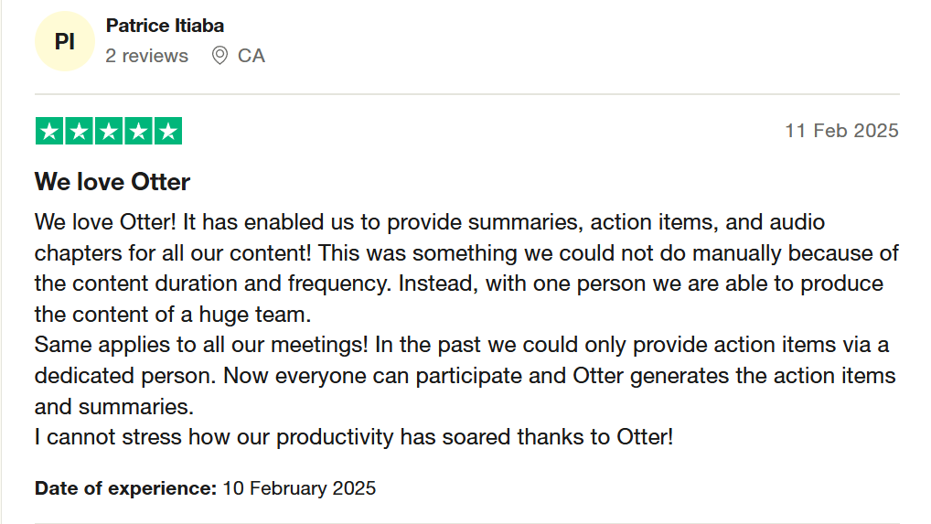
Task: Click the third green rating star
Action: [109, 132]
